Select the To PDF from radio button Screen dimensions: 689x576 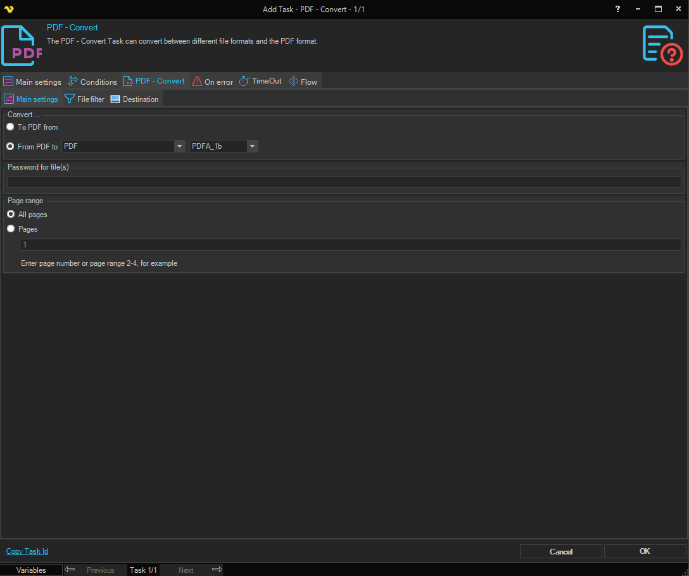coord(11,127)
